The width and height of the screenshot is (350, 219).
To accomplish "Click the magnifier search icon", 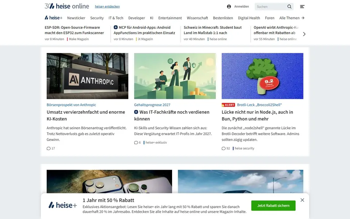I will (x=289, y=7).
